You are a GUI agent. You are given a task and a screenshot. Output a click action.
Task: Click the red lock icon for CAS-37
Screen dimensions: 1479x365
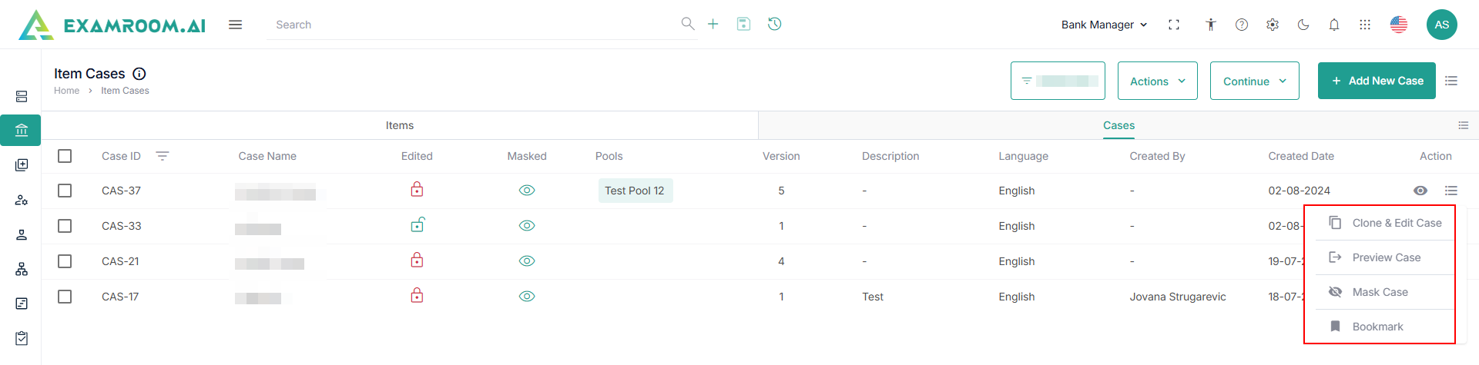tap(417, 189)
